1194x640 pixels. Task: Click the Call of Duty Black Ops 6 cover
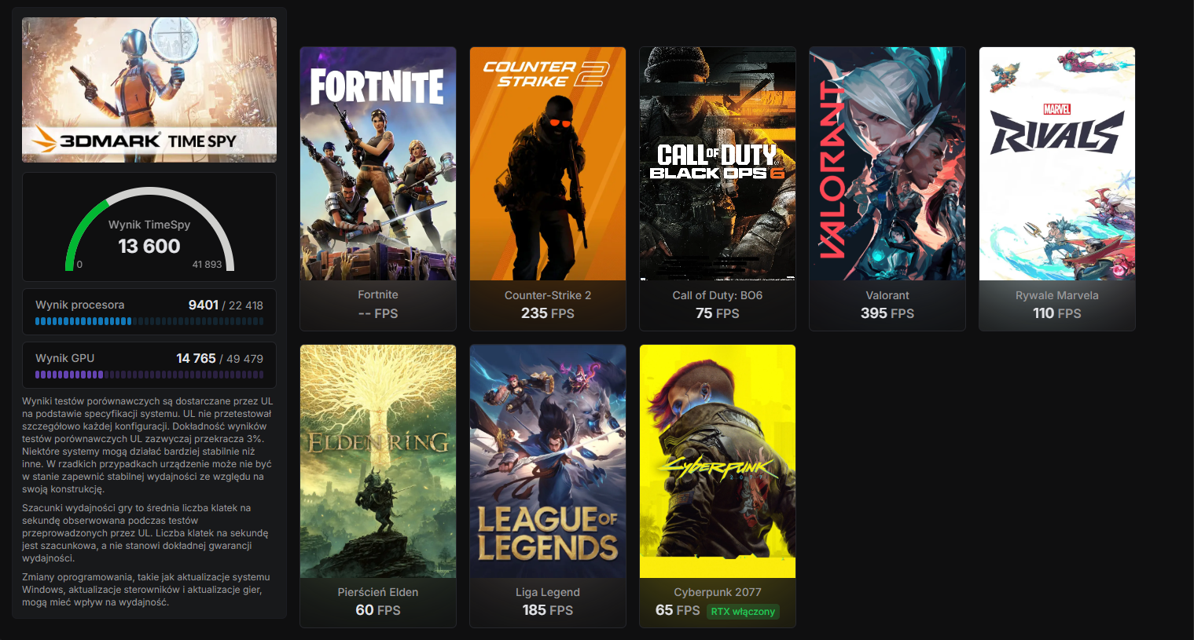718,163
